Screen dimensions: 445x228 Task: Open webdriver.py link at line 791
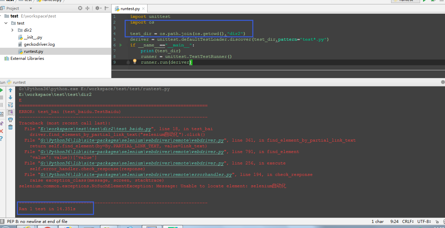coord(132,152)
